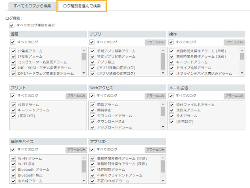This screenshot has width=250, height=188.
Task: Click アラームのみ for アプリID section
Action: pyautogui.click(x=155, y=149)
